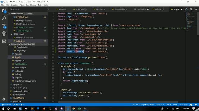Click the master branch indicator
This screenshot has width=199, height=111.
6,105
